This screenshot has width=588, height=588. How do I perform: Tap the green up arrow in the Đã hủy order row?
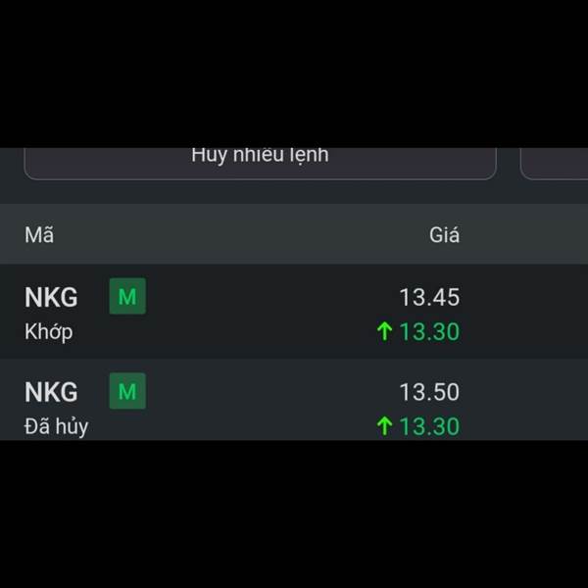[x=384, y=426]
